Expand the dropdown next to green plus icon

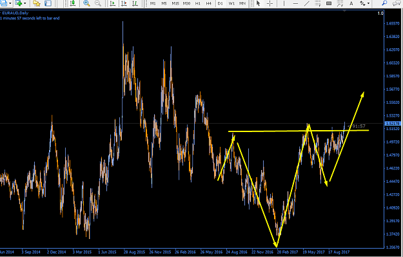(25, 3)
